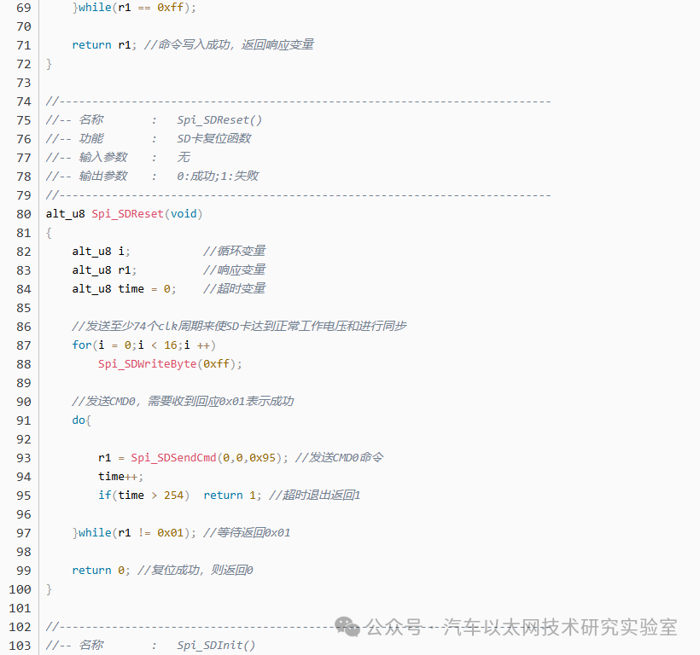Click the WeChat logo icon in watermark

point(347,627)
